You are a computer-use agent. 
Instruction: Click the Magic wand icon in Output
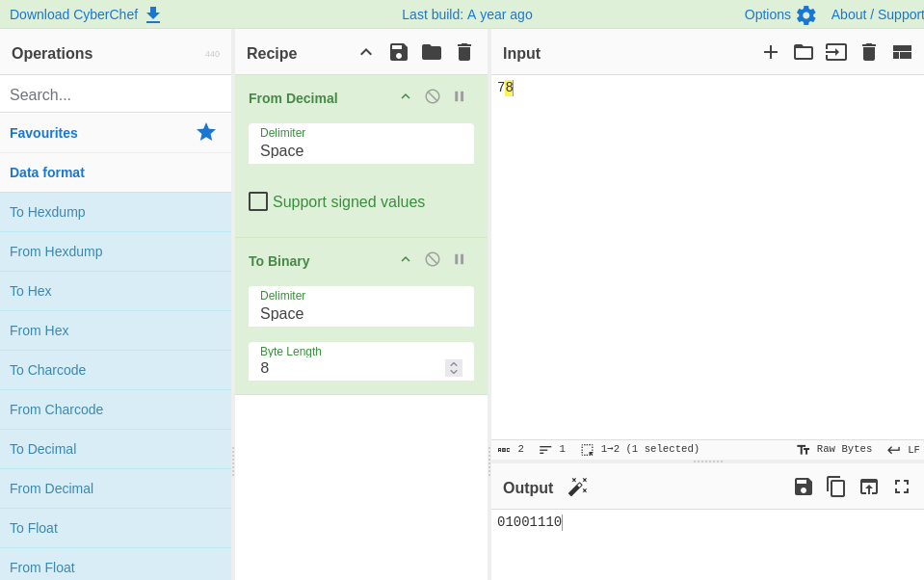578,487
